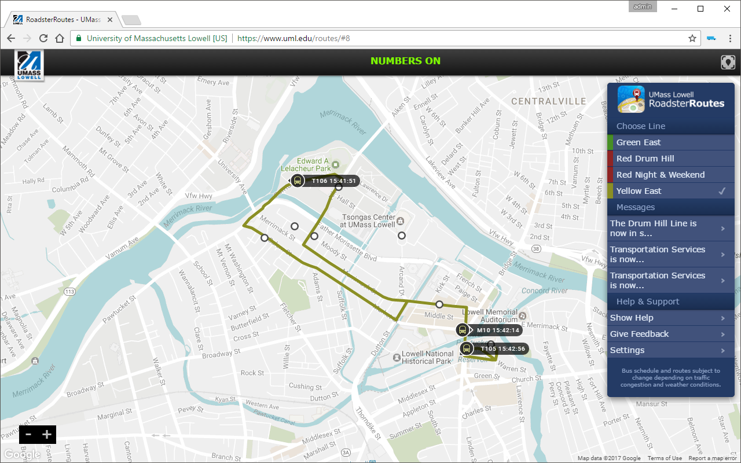
Task: Click the Choose Line section header
Action: (x=671, y=126)
